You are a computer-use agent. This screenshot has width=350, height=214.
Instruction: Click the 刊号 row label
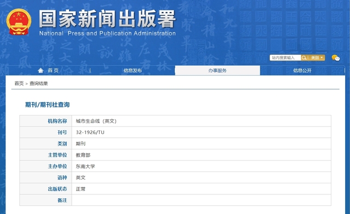(x=62, y=132)
